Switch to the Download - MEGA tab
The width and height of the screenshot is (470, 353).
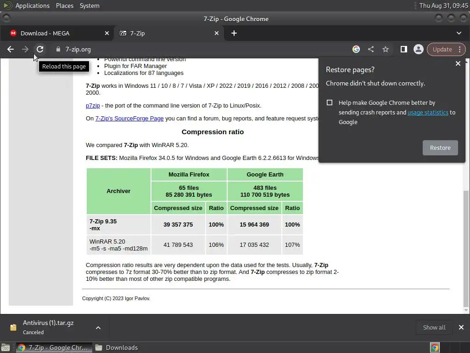(57, 33)
